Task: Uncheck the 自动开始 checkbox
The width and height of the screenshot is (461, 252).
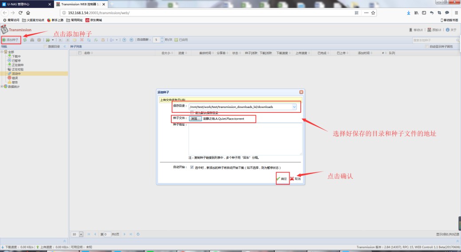Action: pyautogui.click(x=192, y=168)
